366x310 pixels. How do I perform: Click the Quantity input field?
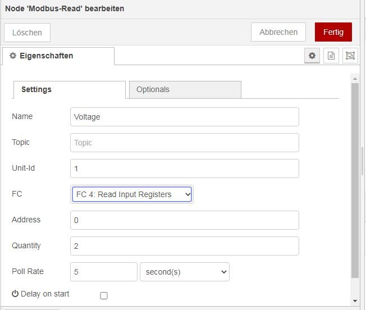click(184, 246)
